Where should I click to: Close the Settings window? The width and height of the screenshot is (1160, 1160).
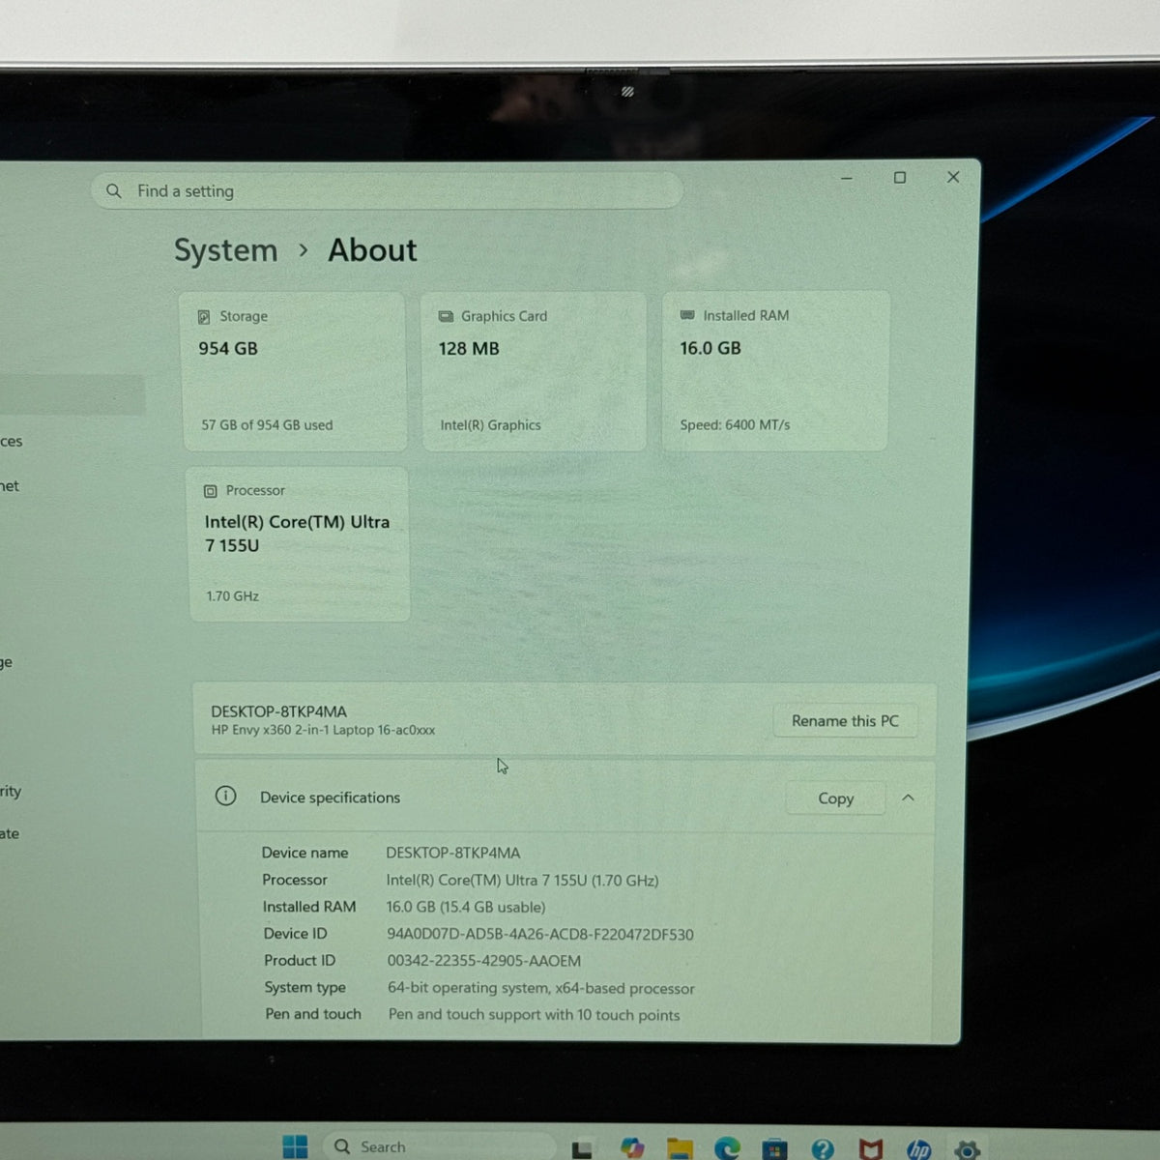pyautogui.click(x=953, y=177)
